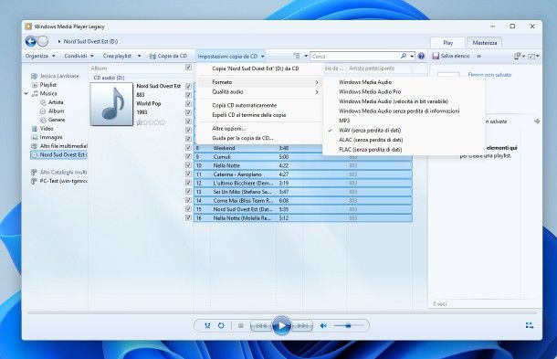Click the back navigation arrow
The width and height of the screenshot is (557, 359).
(30, 41)
